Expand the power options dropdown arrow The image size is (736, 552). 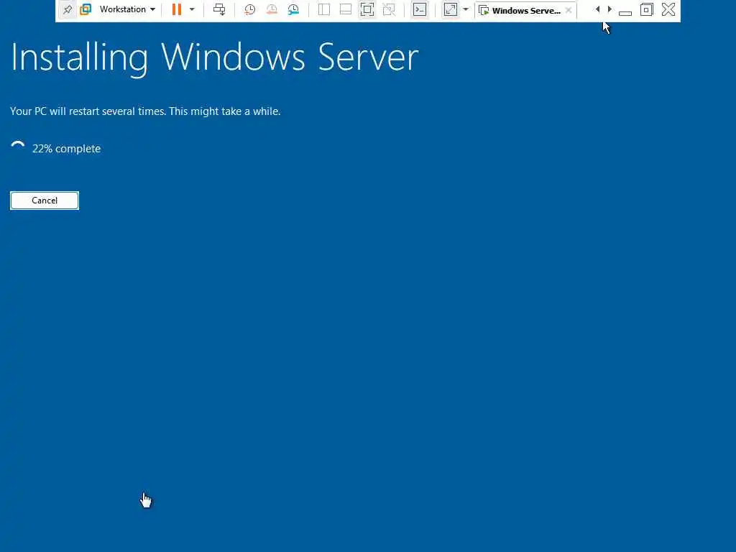(x=192, y=9)
